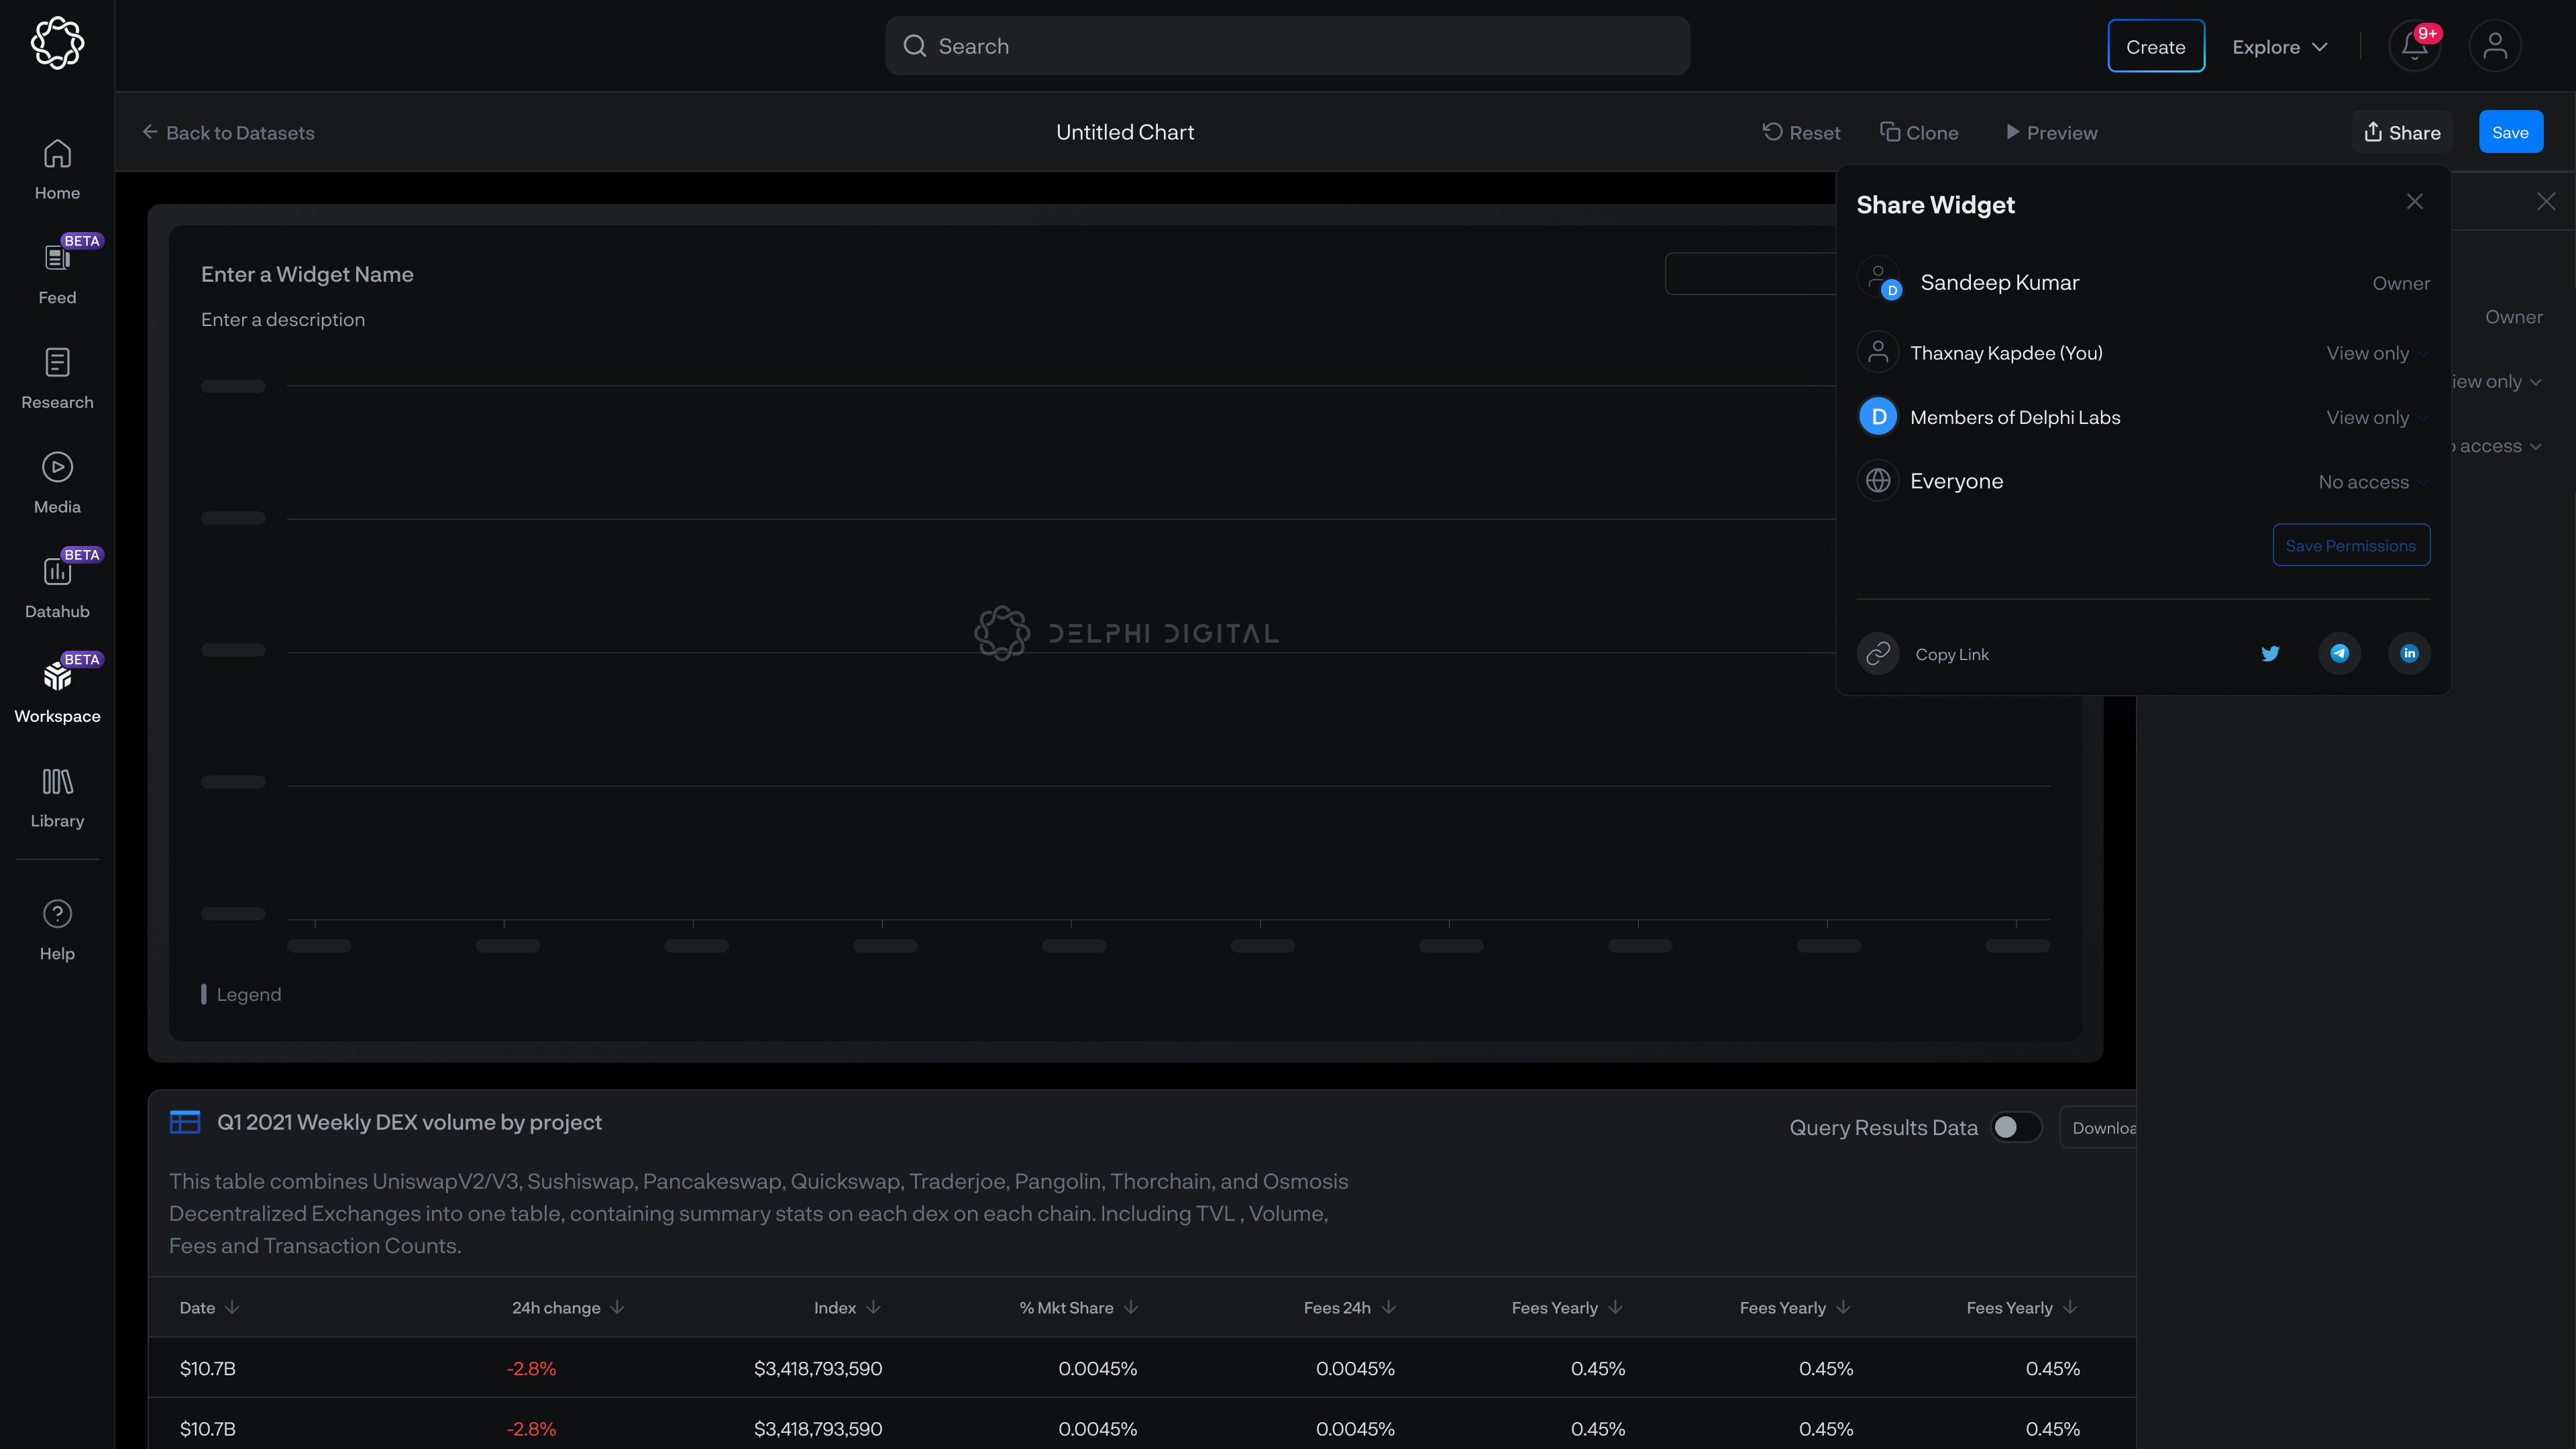Click the Copy Link chain icon
The width and height of the screenshot is (2576, 1449).
[x=1878, y=654]
